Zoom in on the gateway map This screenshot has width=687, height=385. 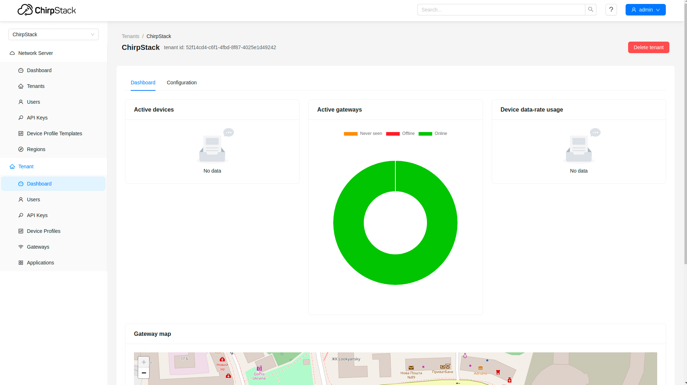[x=144, y=362]
